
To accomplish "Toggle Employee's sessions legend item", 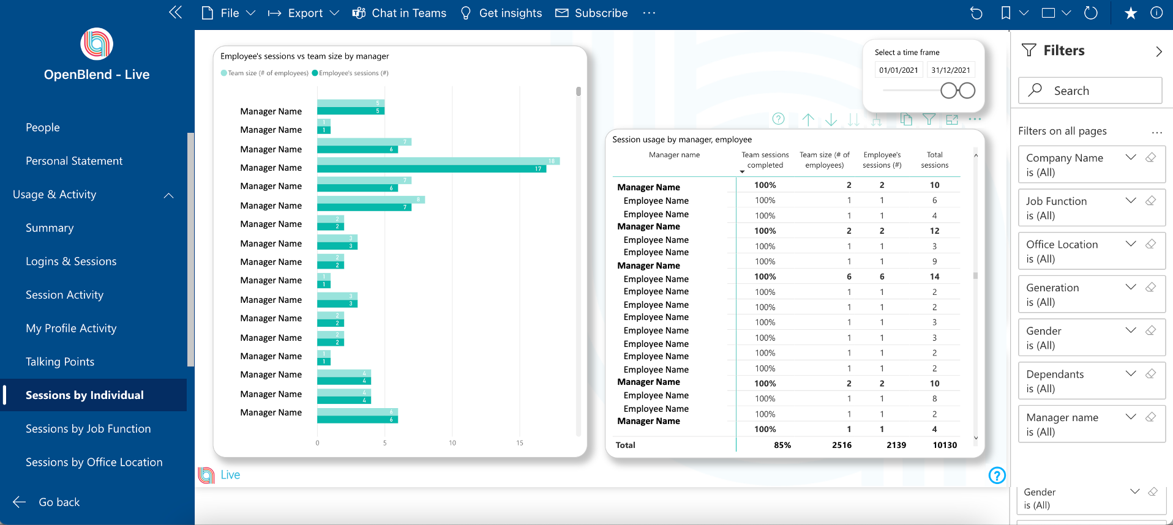I will pyautogui.click(x=350, y=73).
